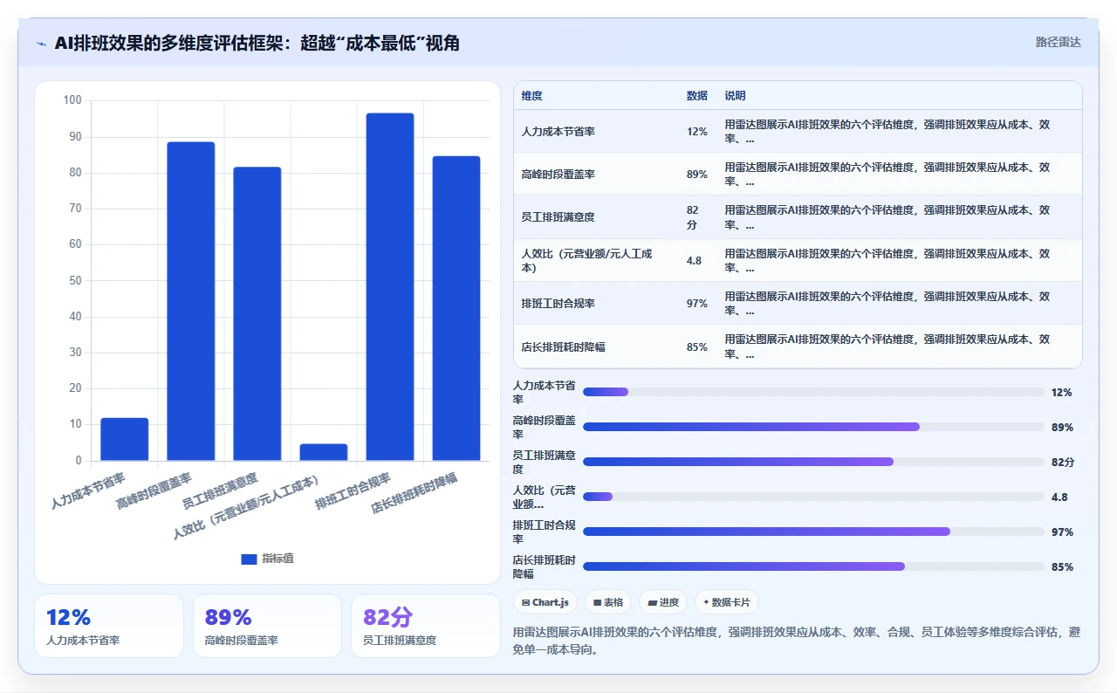The width and height of the screenshot is (1117, 693).
Task: Click the 4.8 cell in the table
Action: (x=695, y=261)
